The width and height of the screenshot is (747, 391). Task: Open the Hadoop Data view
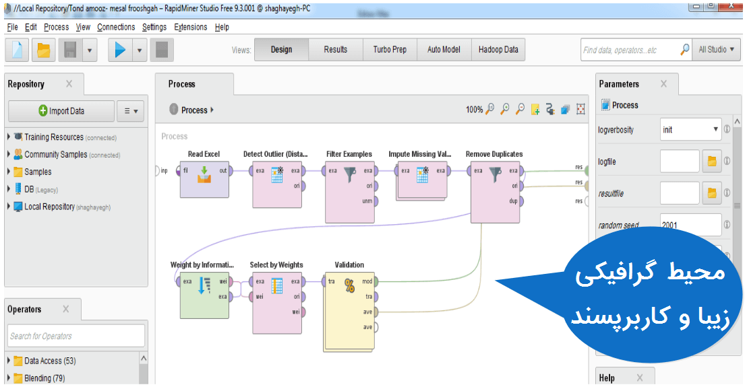pos(498,50)
